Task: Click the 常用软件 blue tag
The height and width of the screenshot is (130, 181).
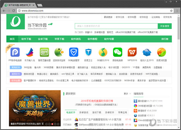Action: [x=16, y=67]
